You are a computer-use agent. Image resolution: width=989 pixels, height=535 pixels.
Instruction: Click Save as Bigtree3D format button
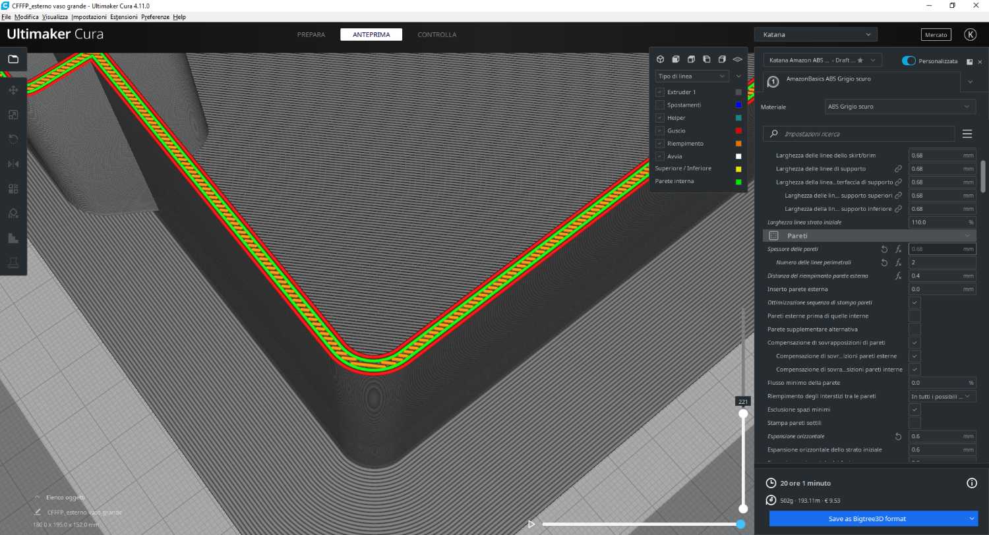[867, 519]
